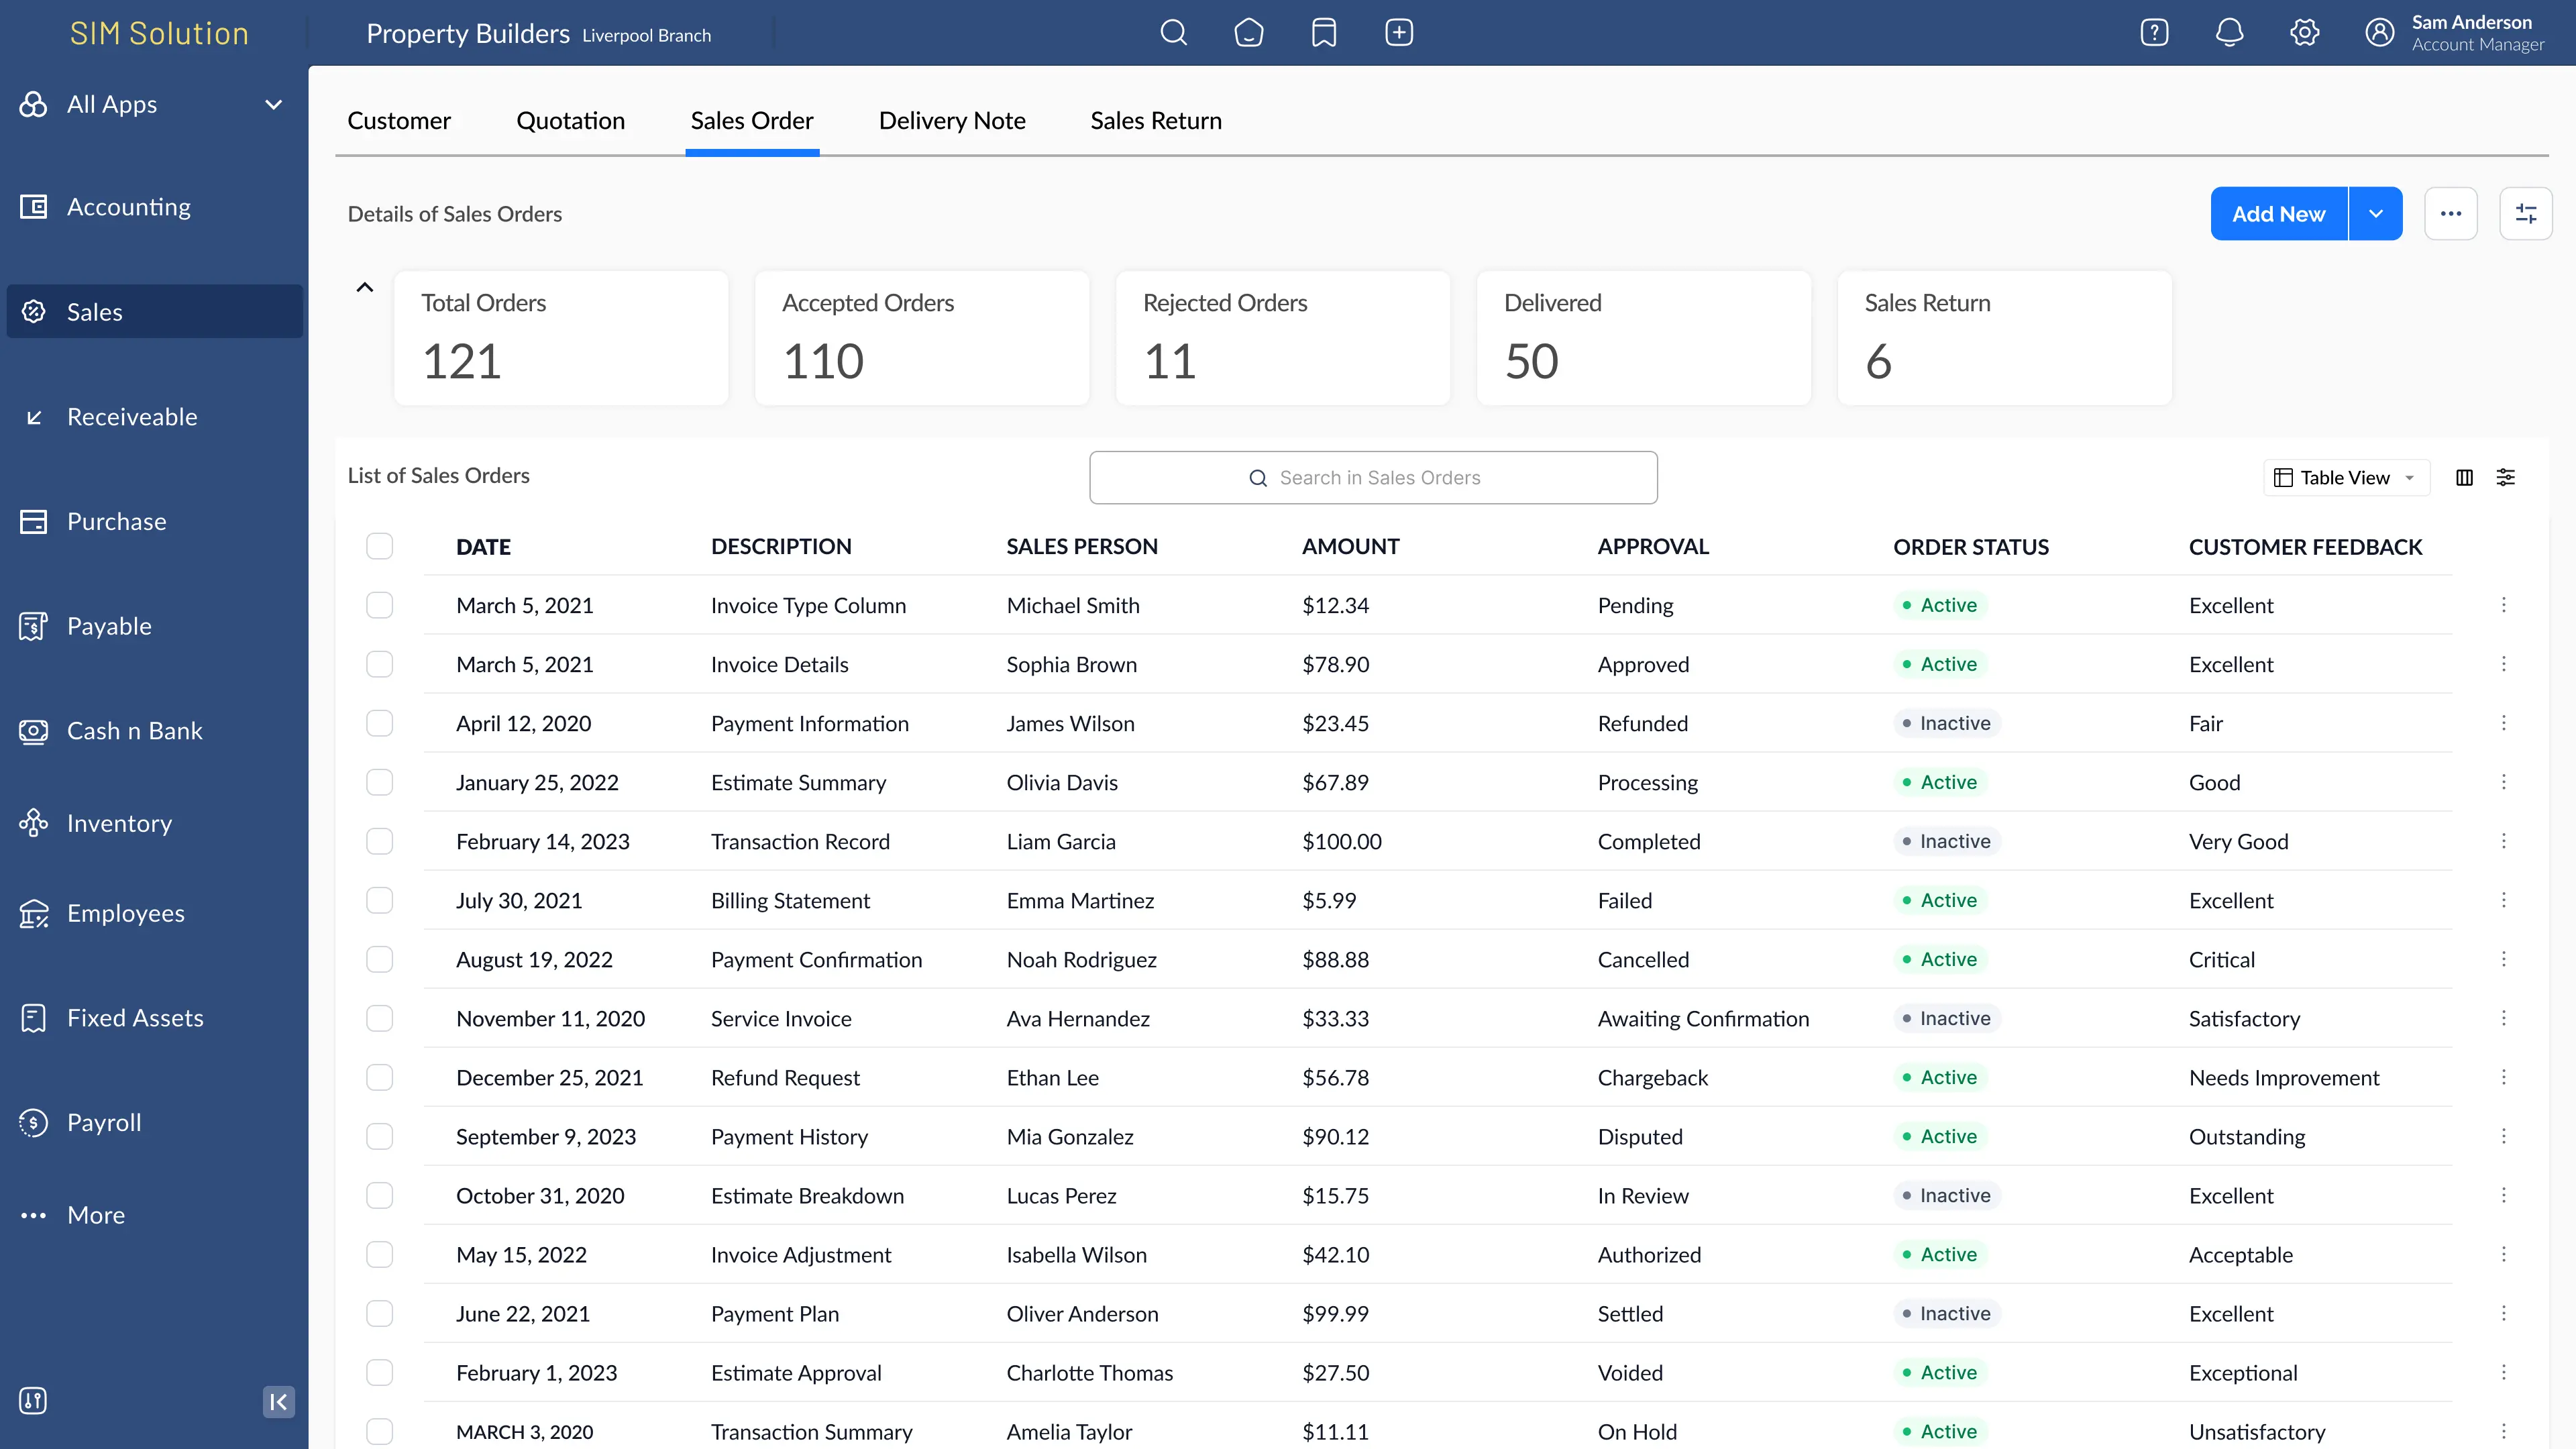Collapse the sidebar using arrow icon
Image resolution: width=2576 pixels, height=1449 pixels.
point(278,1401)
